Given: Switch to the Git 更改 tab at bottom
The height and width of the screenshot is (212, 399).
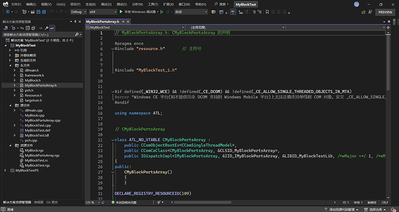Looking at the screenshot, I should coord(52,202).
